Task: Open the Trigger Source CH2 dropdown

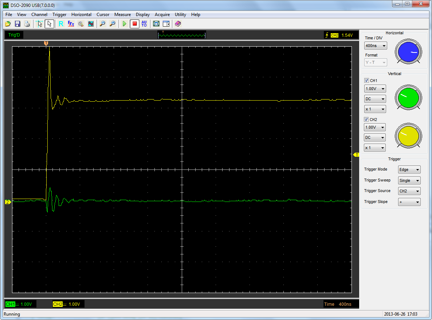Action: (x=409, y=191)
